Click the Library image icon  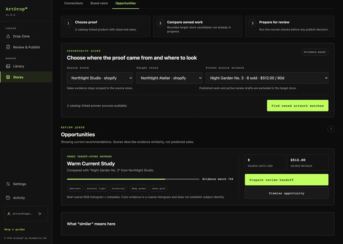pos(8,66)
